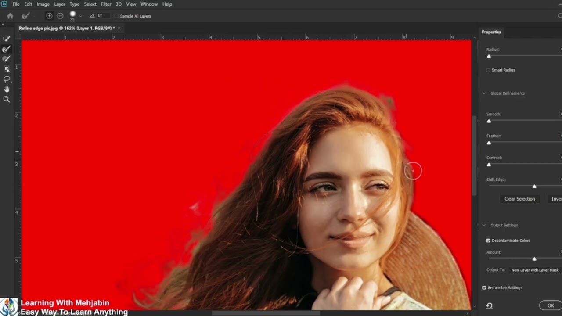Select the Refine Edge Brush tool
562x316 pixels.
[7, 49]
